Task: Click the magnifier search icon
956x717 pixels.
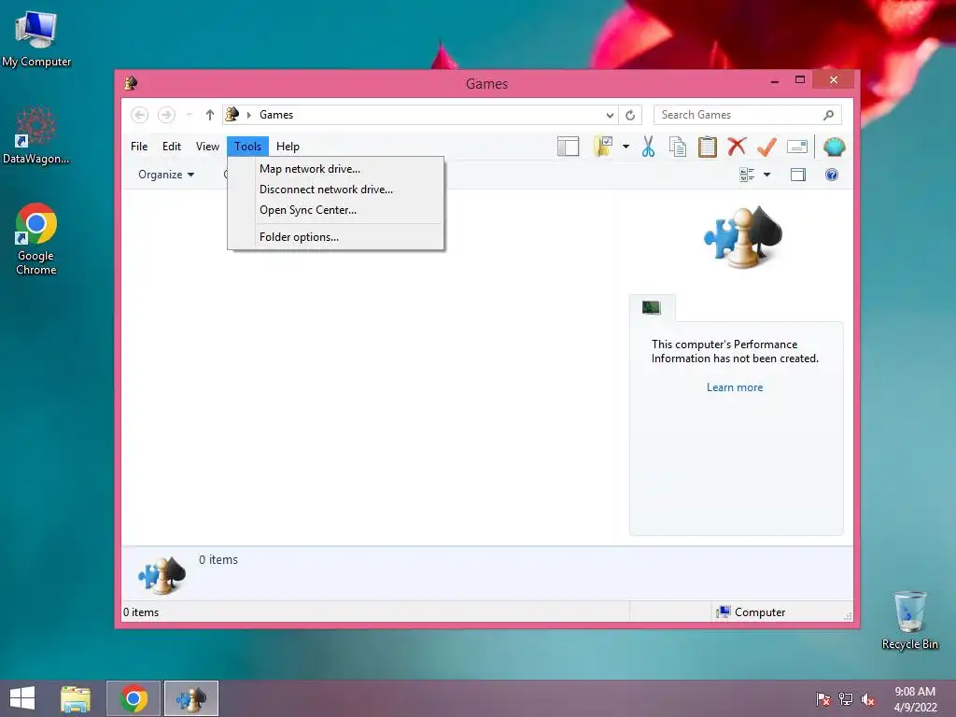Action: [x=829, y=115]
